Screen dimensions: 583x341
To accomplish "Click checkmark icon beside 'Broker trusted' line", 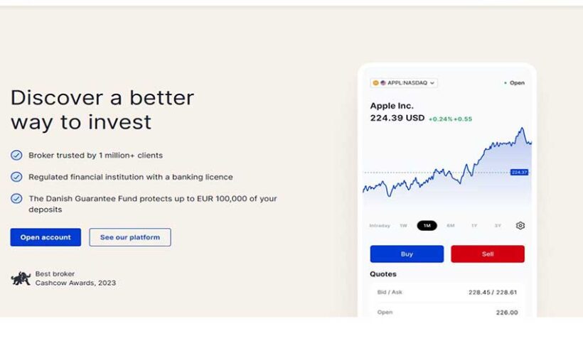I will [16, 156].
